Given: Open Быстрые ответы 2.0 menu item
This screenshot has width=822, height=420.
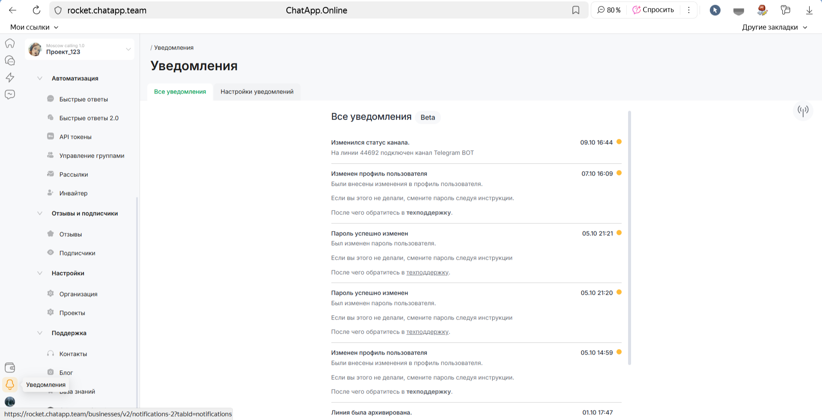Looking at the screenshot, I should point(89,118).
